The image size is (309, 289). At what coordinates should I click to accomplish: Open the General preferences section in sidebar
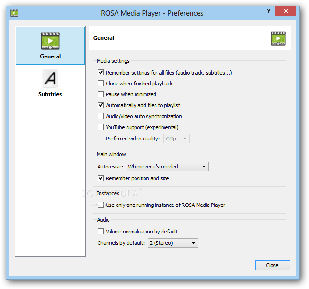coord(50,46)
